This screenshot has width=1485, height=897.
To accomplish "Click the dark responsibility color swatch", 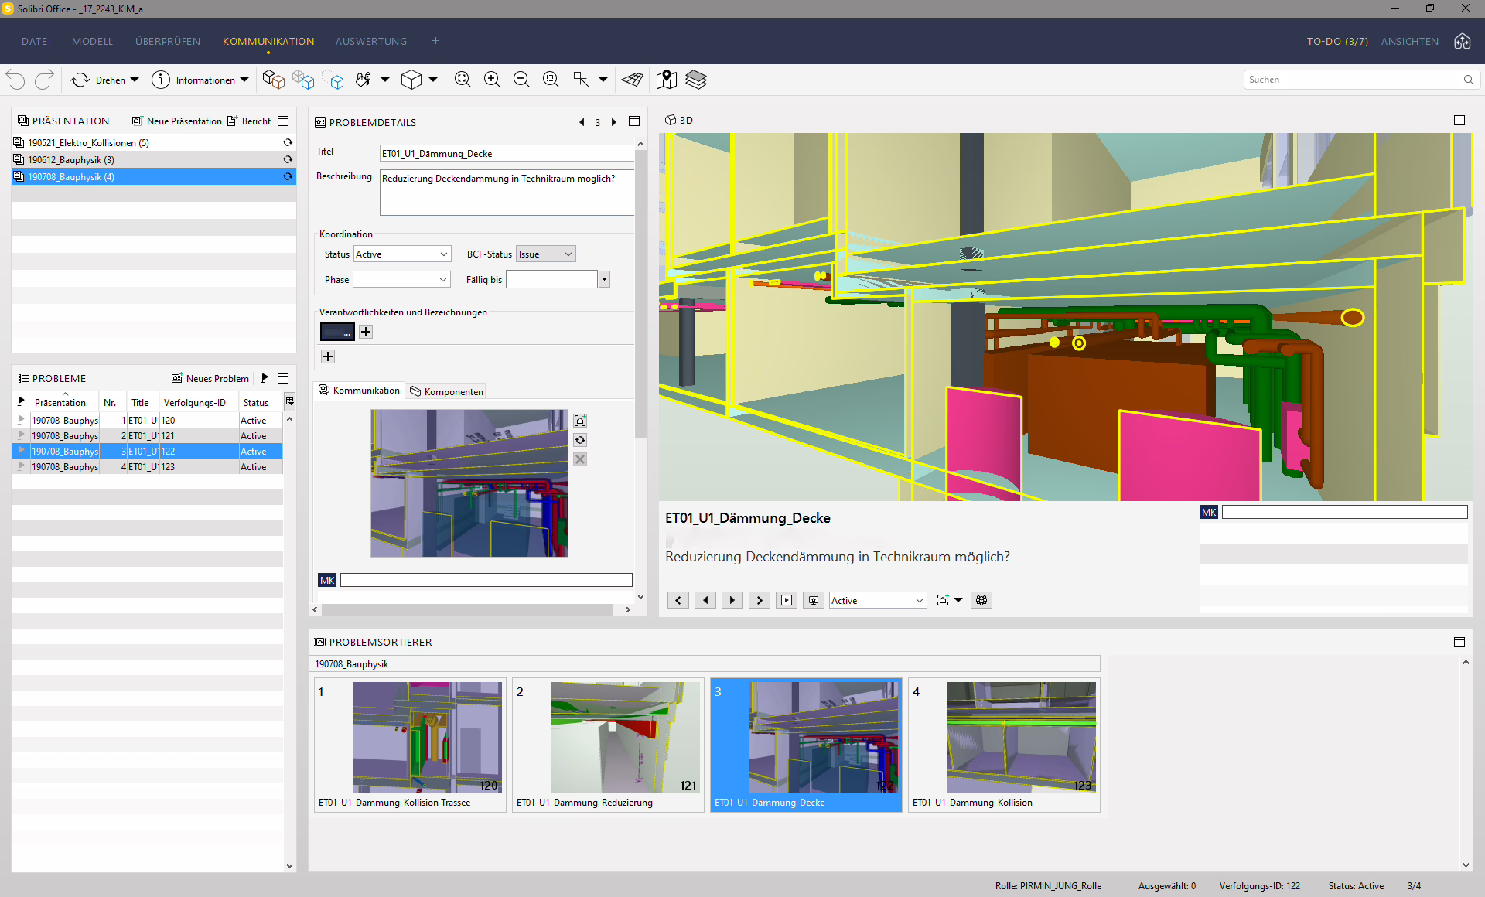I will click(337, 332).
